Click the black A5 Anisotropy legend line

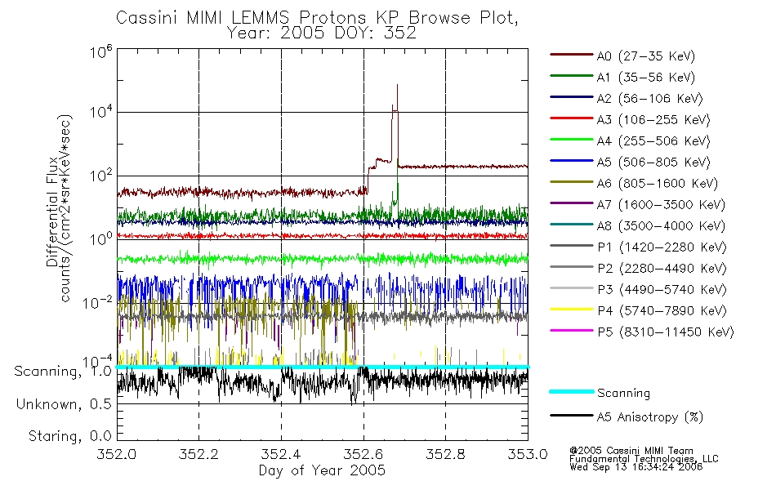(571, 415)
